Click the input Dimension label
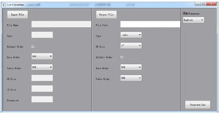Image resolution: width=220 pixels, height=114 pixels. pyautogui.click(x=13, y=100)
